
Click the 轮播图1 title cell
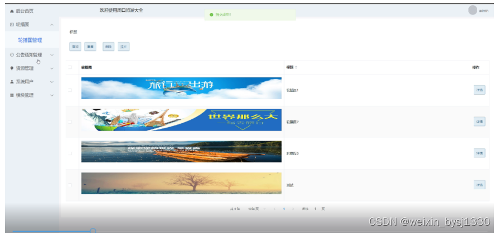point(292,90)
